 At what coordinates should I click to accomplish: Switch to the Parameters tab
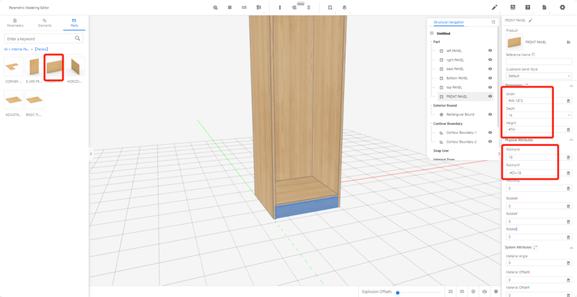[15, 23]
